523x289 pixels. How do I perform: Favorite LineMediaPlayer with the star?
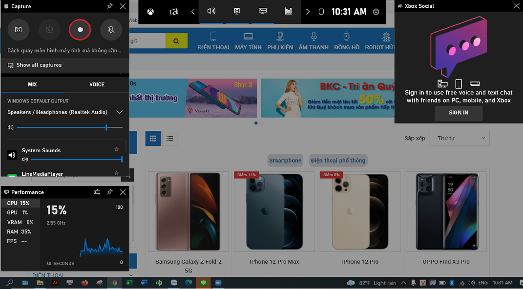tap(116, 173)
